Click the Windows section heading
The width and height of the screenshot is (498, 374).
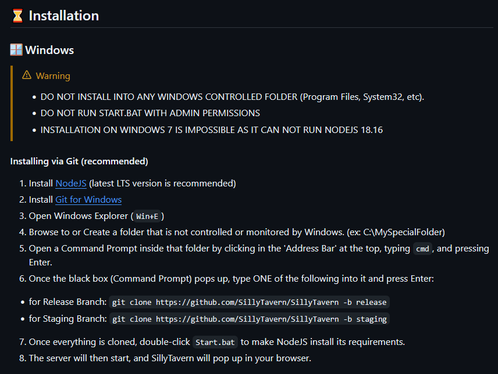49,50
